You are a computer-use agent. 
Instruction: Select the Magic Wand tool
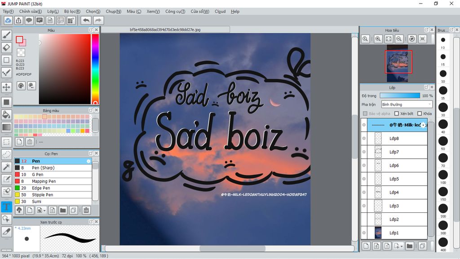(6, 167)
